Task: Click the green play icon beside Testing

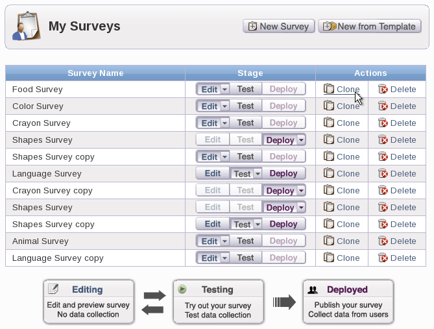Action: (182, 289)
